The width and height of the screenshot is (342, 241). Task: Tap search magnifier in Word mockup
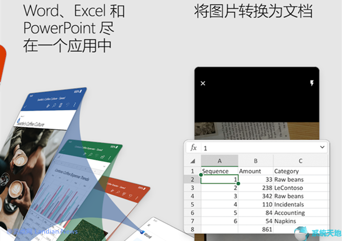coord(54,105)
